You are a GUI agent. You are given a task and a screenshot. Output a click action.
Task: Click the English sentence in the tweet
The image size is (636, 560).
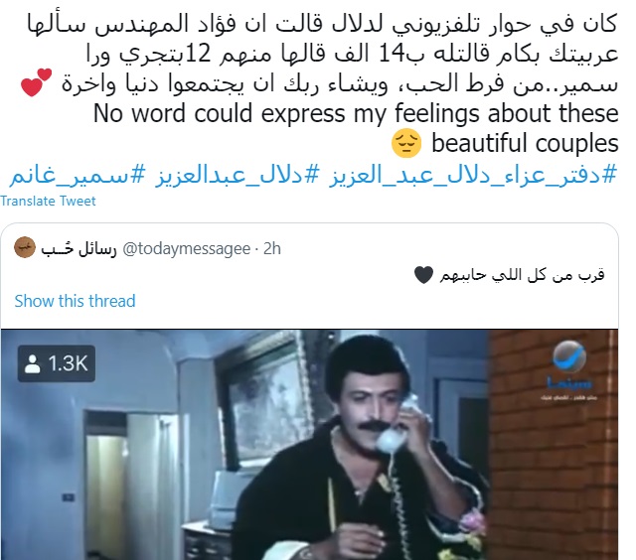click(x=356, y=128)
